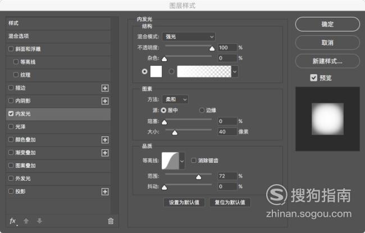The height and width of the screenshot is (233, 365).
Task: Select the 内发光 row in the list
Action: coord(58,114)
